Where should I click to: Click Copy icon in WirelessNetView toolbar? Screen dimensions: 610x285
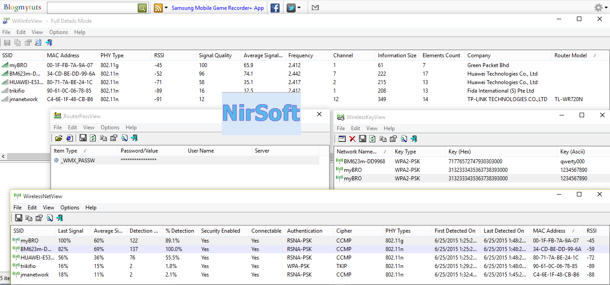[x=29, y=218]
